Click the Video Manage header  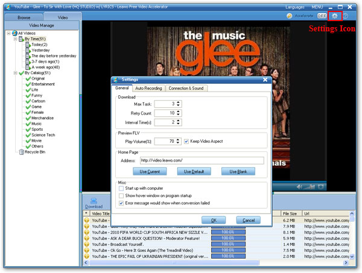point(42,25)
